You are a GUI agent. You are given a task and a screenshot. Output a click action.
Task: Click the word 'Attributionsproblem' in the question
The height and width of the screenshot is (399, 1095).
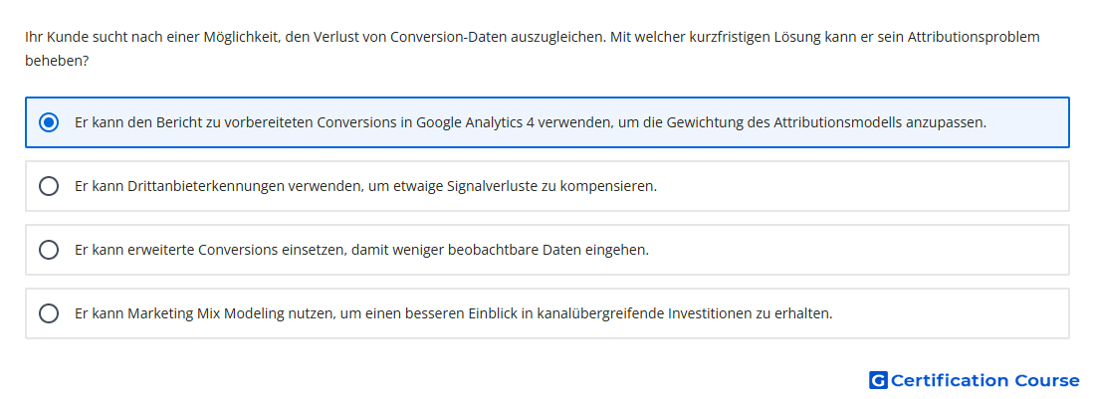974,37
